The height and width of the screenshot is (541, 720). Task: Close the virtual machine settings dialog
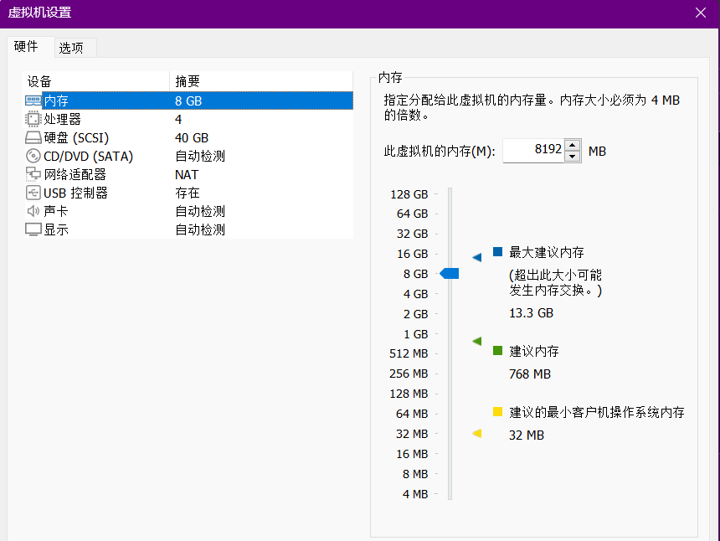pyautogui.click(x=701, y=13)
